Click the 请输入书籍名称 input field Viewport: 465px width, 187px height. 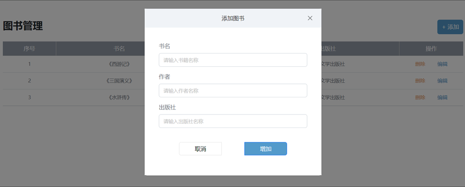(x=232, y=60)
